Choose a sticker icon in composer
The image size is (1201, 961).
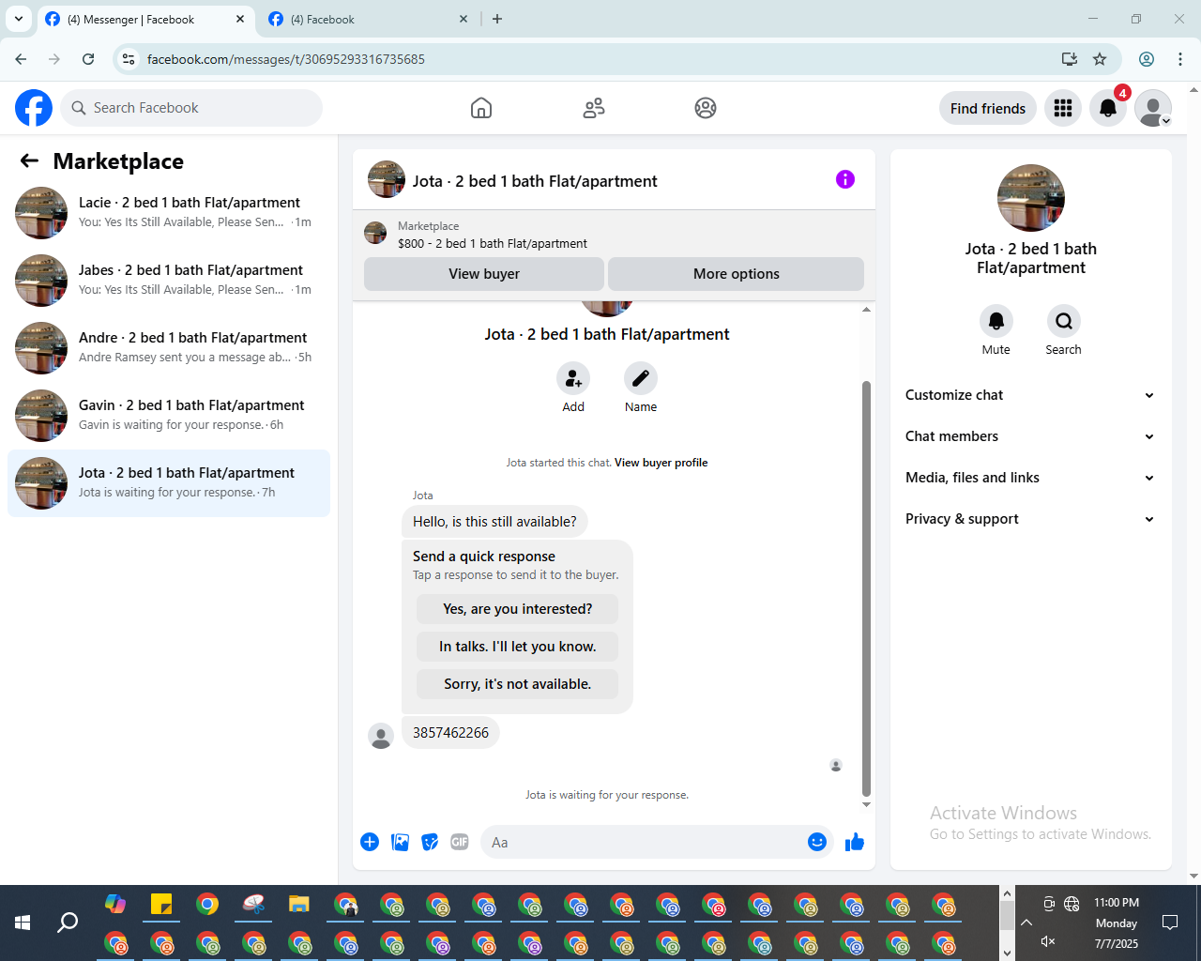(x=430, y=842)
